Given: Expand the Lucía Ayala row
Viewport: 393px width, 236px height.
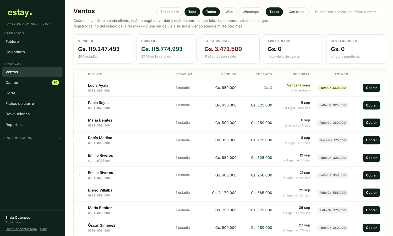Looking at the screenshot, I should tap(80, 88).
